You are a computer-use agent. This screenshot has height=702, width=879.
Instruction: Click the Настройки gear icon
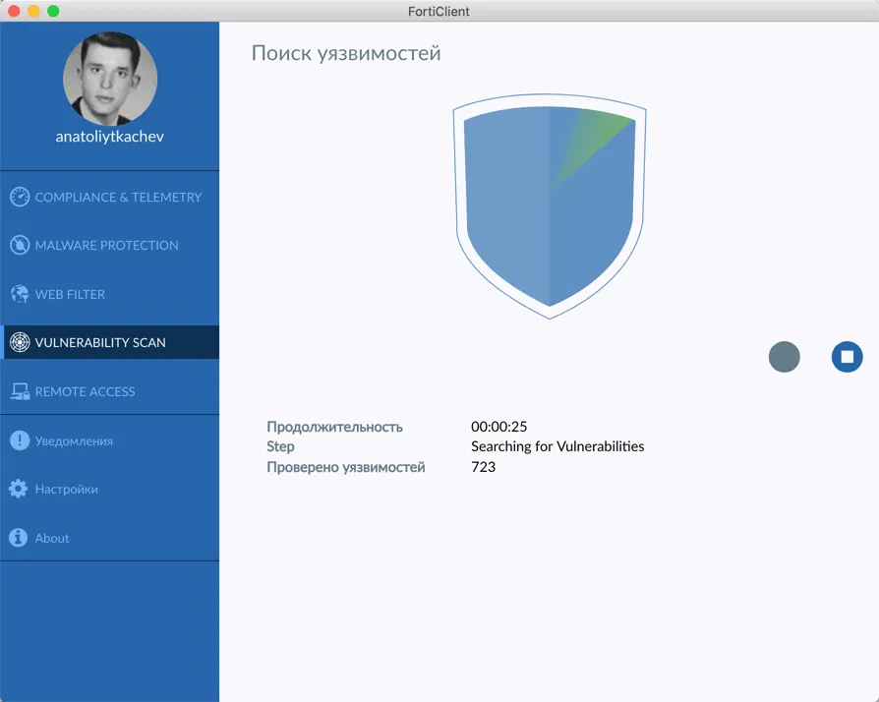pyautogui.click(x=19, y=489)
